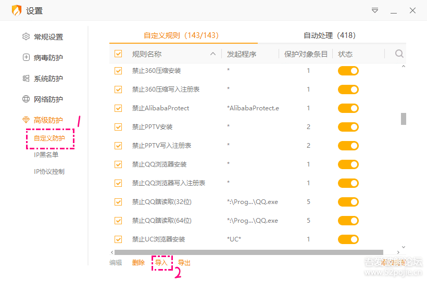427x281 pixels.
Task: Click the horizontal scroll left arrow
Action: pos(112,252)
